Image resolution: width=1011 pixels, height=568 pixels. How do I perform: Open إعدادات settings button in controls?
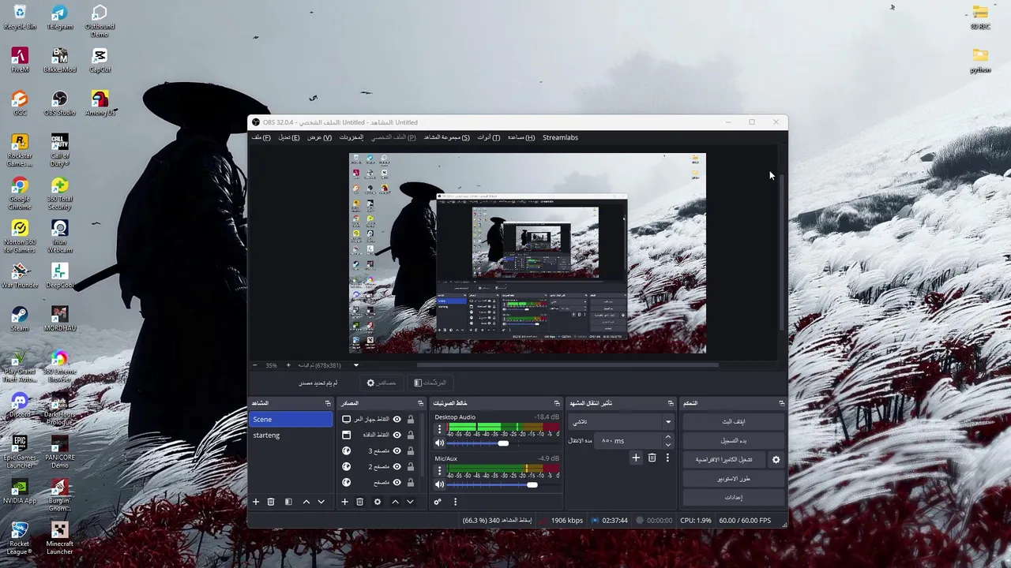(x=734, y=498)
